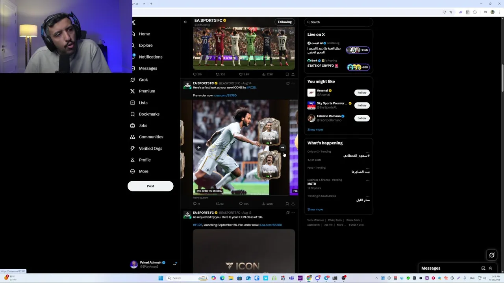Bookmark the Aug 14 ICONS post

(287, 204)
